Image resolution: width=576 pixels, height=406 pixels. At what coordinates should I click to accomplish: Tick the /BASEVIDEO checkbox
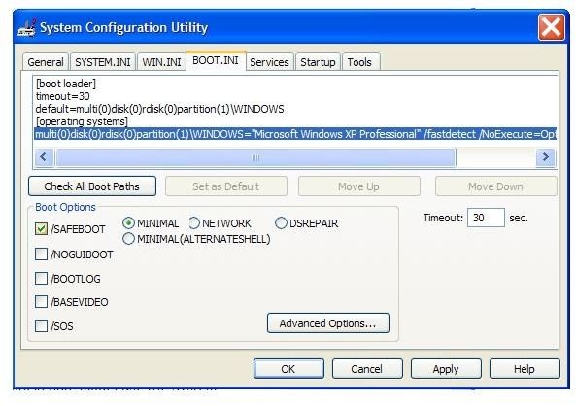click(41, 302)
